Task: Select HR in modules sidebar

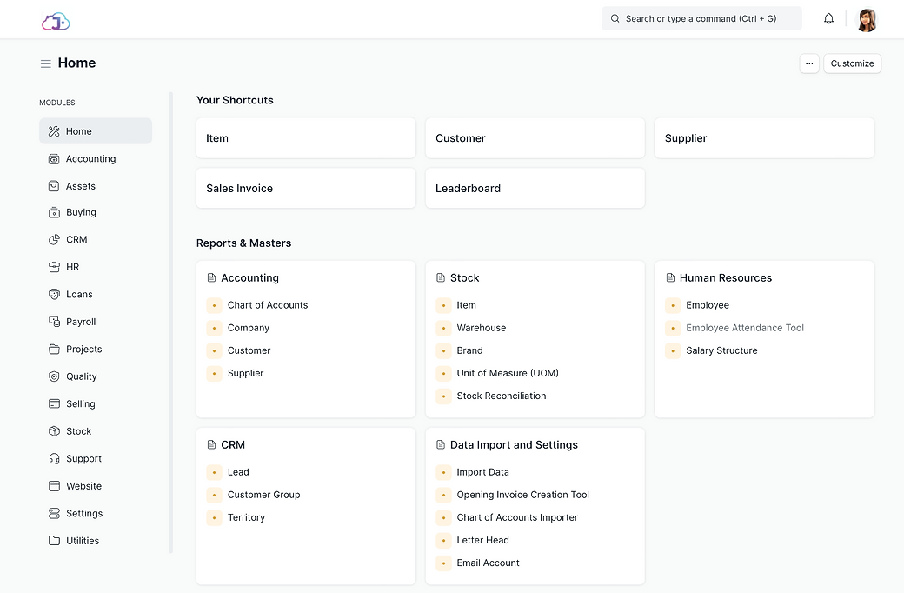Action: (x=72, y=267)
